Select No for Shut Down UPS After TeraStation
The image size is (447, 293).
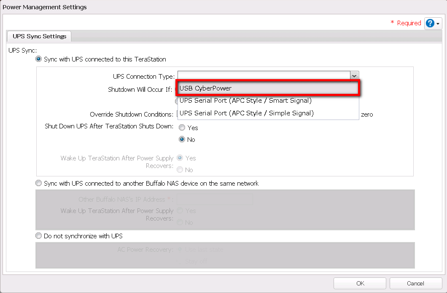click(x=182, y=139)
